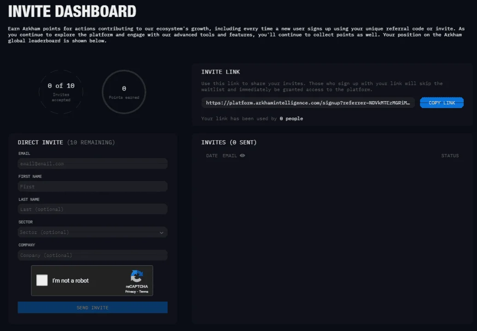This screenshot has width=477, height=331.
Task: Check the I'm not a robot checkbox
Action: point(42,280)
